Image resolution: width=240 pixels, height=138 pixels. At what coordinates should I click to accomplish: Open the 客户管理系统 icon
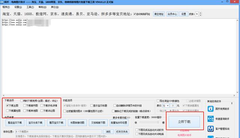tap(210, 129)
